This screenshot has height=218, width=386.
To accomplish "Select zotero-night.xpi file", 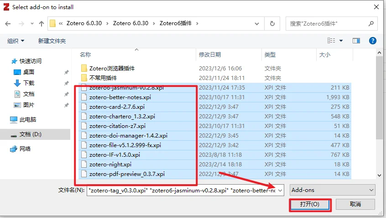I will (110, 165).
